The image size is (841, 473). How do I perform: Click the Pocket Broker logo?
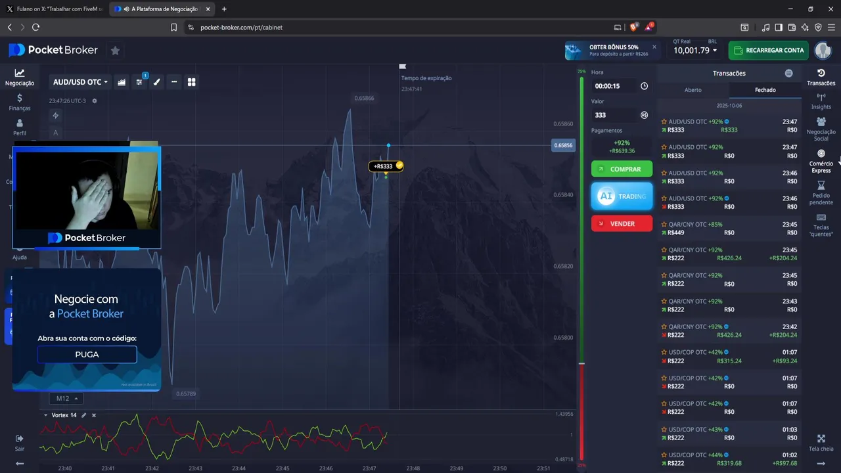point(54,50)
